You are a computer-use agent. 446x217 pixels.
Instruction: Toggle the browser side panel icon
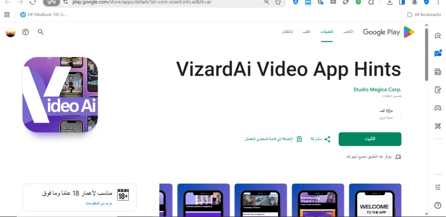(x=402, y=2)
